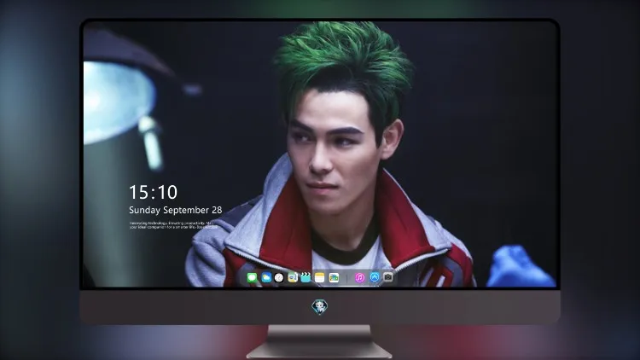The image size is (640, 360).
Task: Click the date Sunday September 28
Action: click(176, 210)
